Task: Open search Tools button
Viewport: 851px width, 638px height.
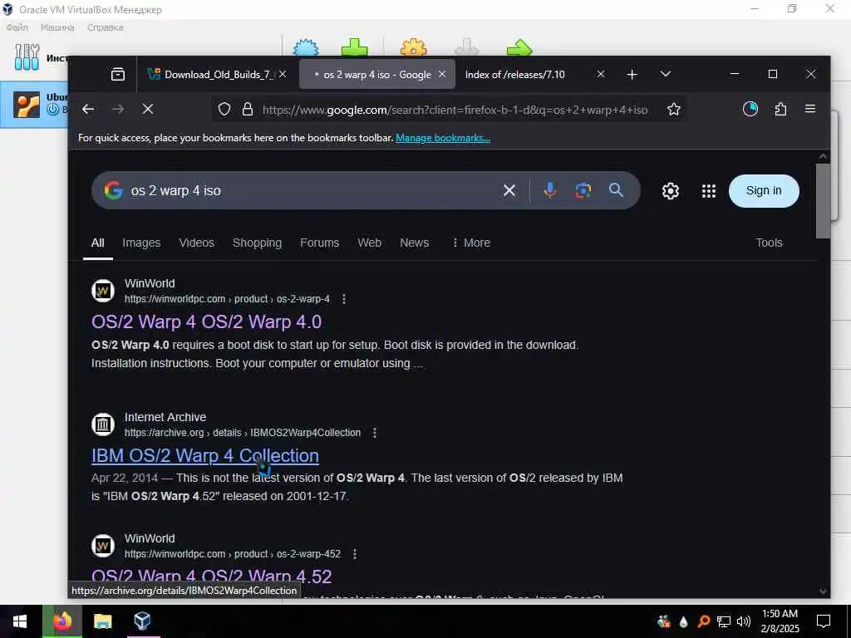Action: coord(769,243)
